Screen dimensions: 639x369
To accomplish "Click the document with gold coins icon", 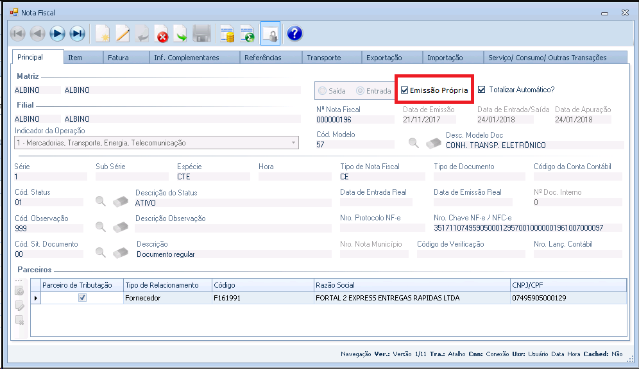I will 227,34.
